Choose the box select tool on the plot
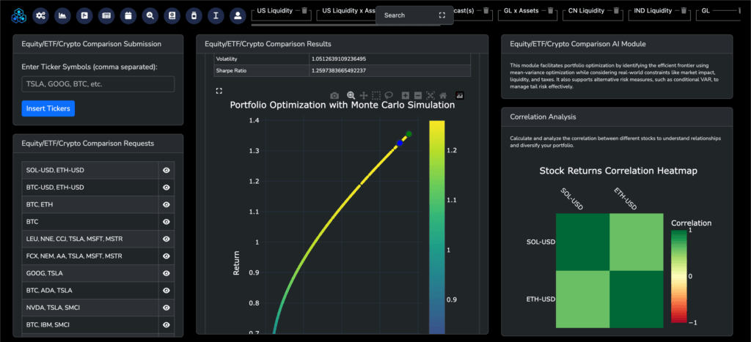Viewport: 751px width, 342px height. click(376, 95)
